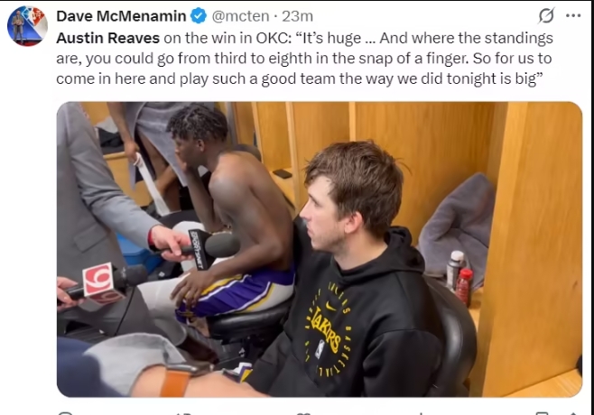Click the reply icon below the video
The image size is (594, 415).
coord(65,412)
